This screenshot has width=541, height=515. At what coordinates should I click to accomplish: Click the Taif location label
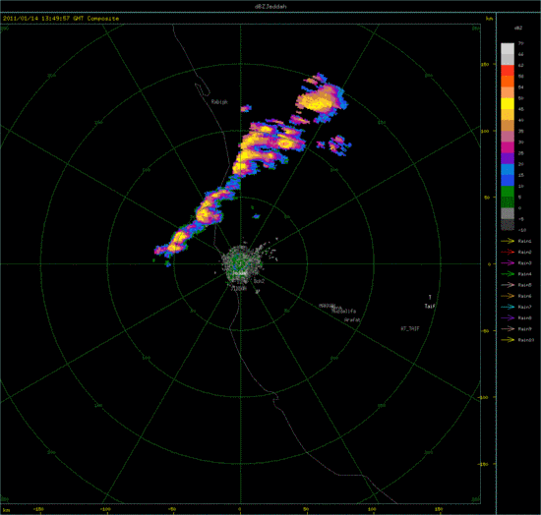coord(430,306)
